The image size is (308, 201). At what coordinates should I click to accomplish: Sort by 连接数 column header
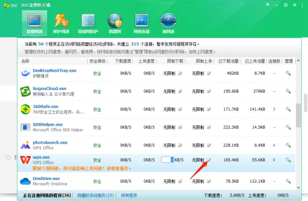pos(275,61)
